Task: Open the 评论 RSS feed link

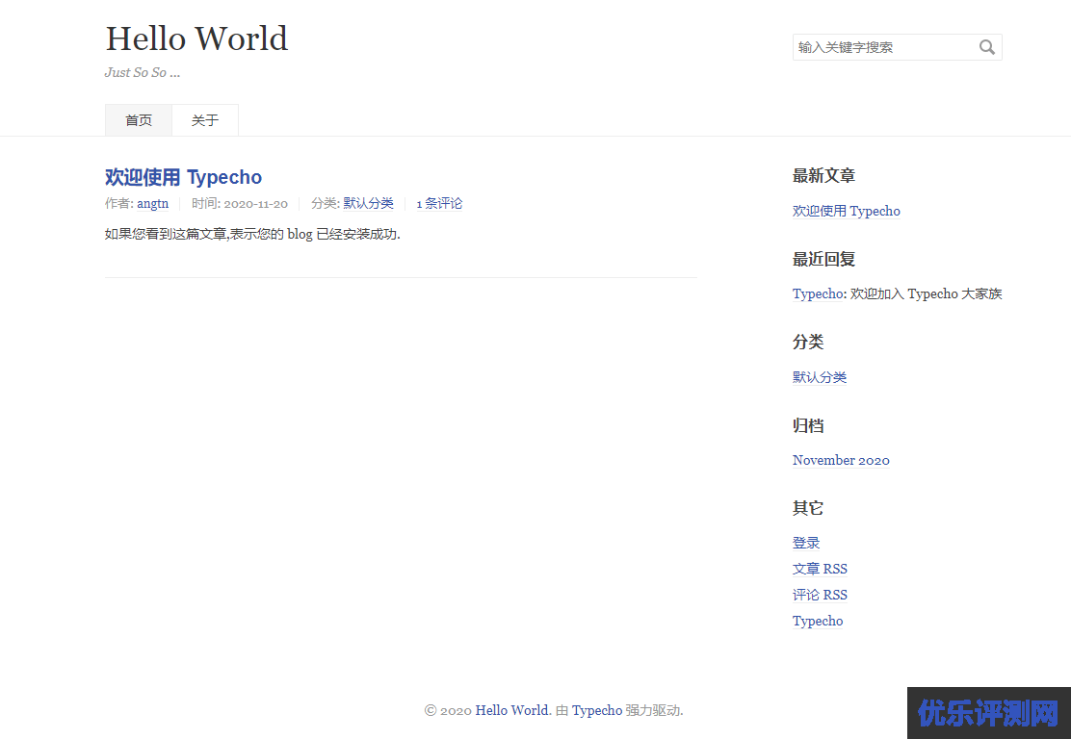Action: 820,595
